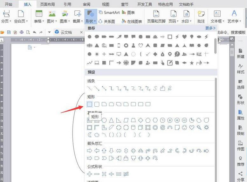Pick the recommended star shape
247x182 pixels.
(x=192, y=63)
